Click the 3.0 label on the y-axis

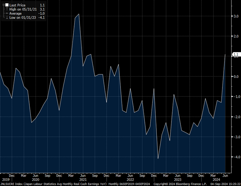click(x=234, y=16)
